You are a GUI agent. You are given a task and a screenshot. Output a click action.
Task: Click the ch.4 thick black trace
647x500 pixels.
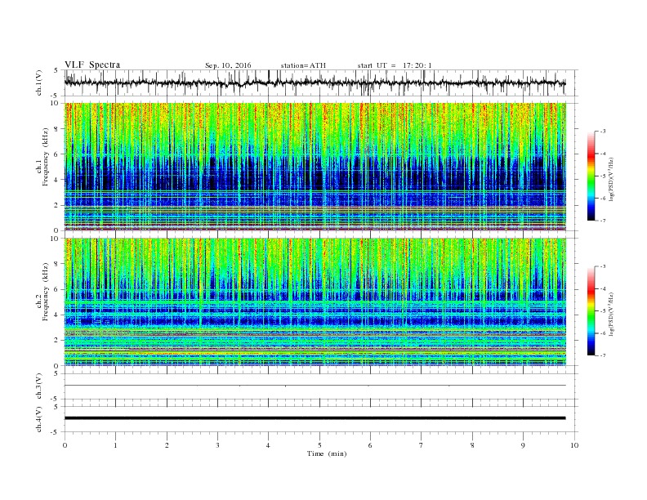(315, 418)
